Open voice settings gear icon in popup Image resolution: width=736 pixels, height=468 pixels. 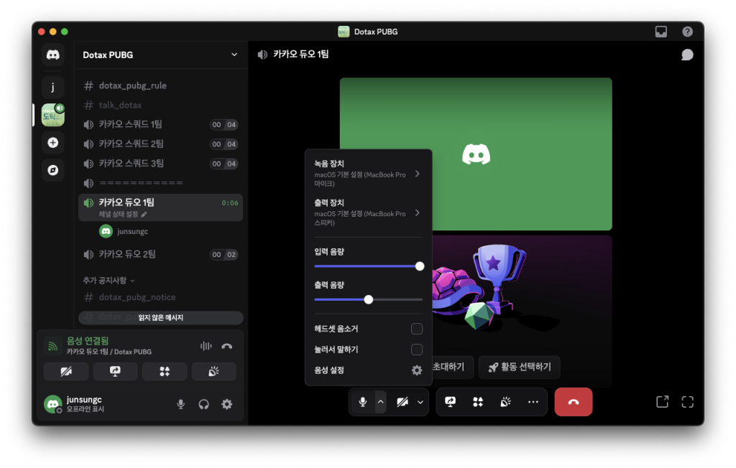417,370
